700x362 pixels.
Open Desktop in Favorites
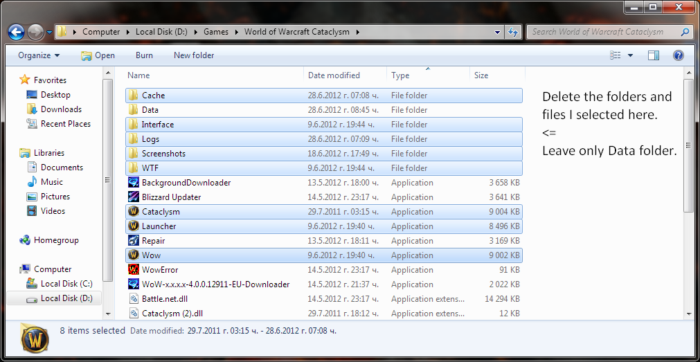click(x=55, y=95)
